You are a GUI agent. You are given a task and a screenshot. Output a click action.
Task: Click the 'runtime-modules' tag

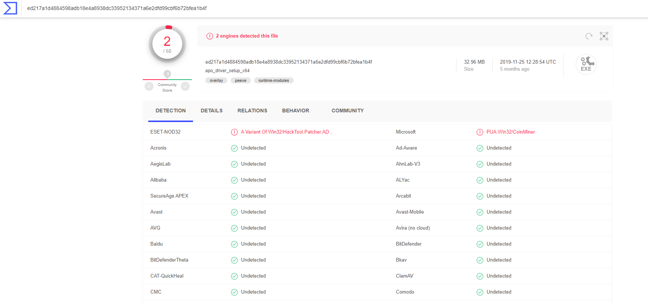274,80
